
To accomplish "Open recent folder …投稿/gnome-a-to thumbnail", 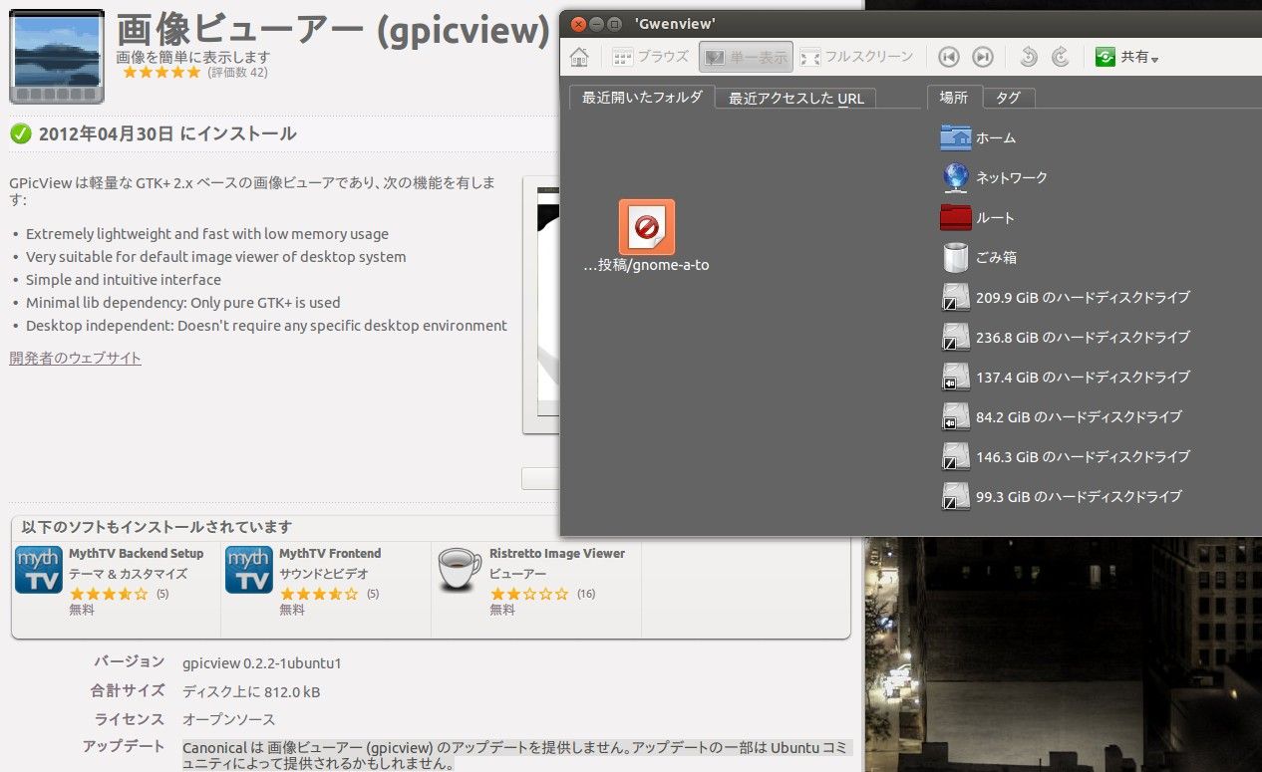I will 646,227.
